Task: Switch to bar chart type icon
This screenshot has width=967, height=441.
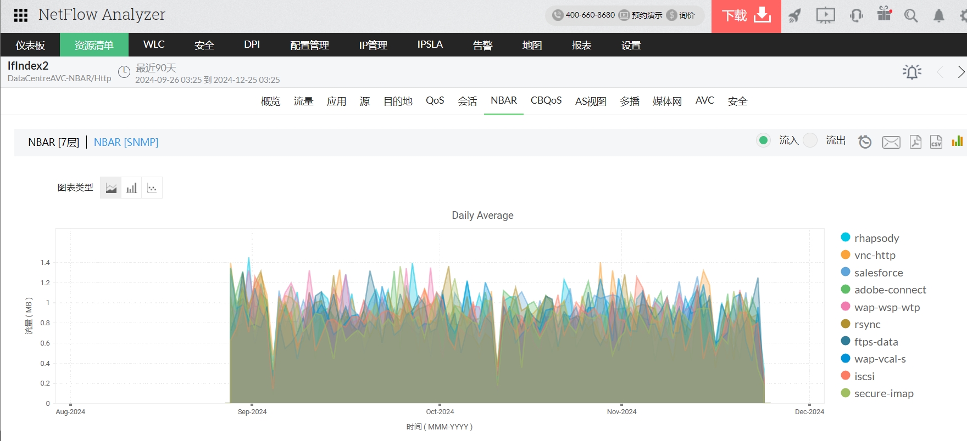Action: tap(131, 188)
